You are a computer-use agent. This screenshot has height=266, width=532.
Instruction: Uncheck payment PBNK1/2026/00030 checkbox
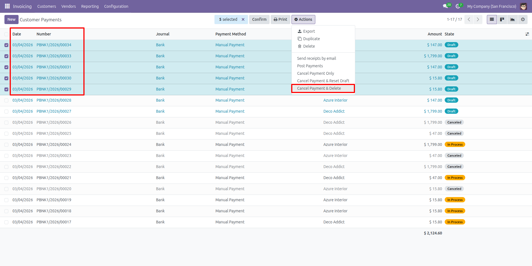(6, 78)
